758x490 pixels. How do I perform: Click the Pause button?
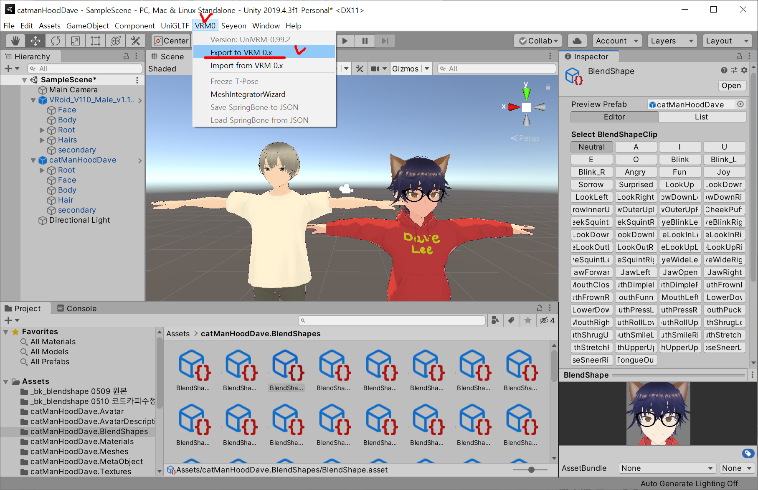click(x=365, y=41)
